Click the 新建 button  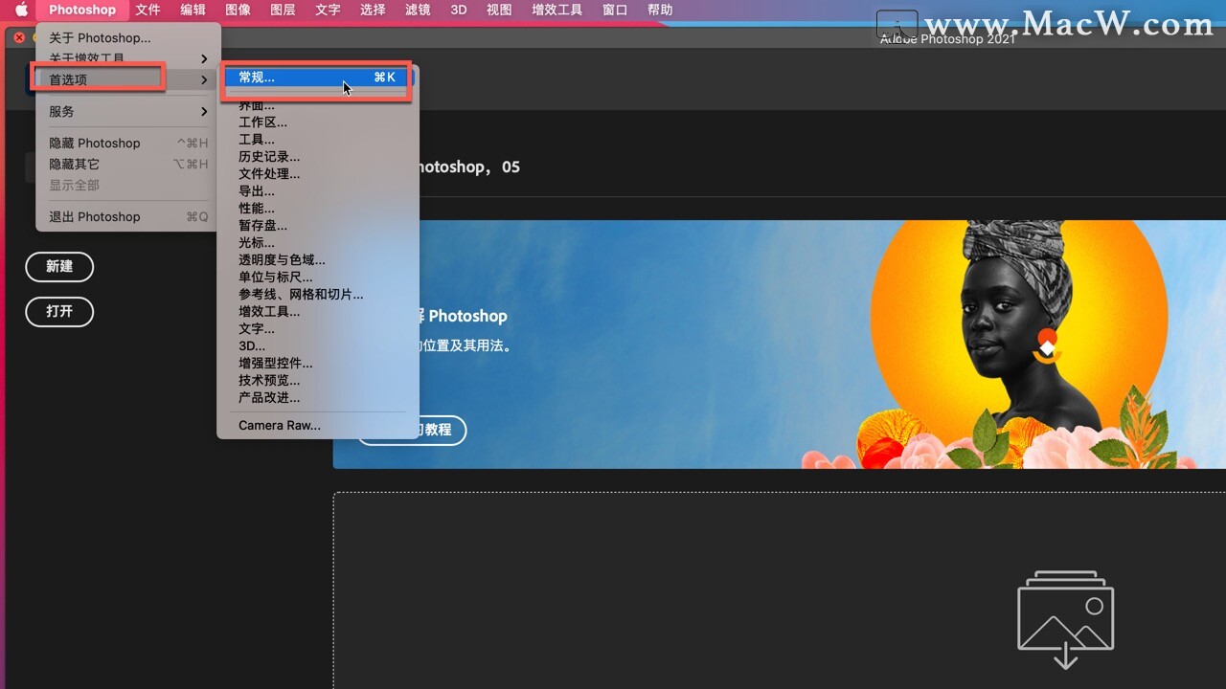pyautogui.click(x=59, y=267)
